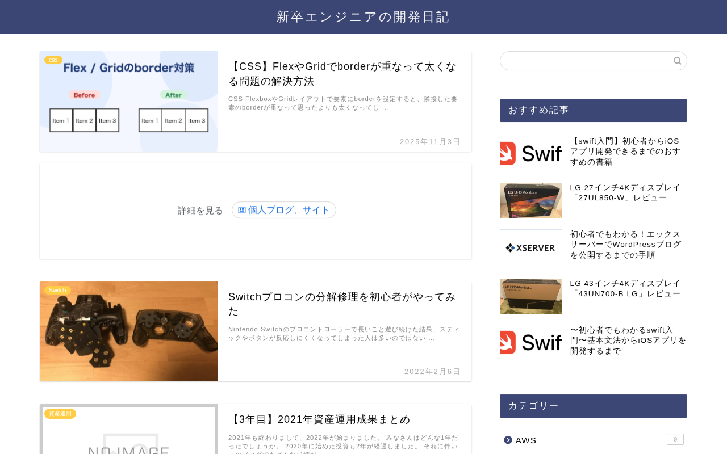The width and height of the screenshot is (727, 454).
Task: Click the Flex / Grid border article thumbnail
Action: click(129, 101)
